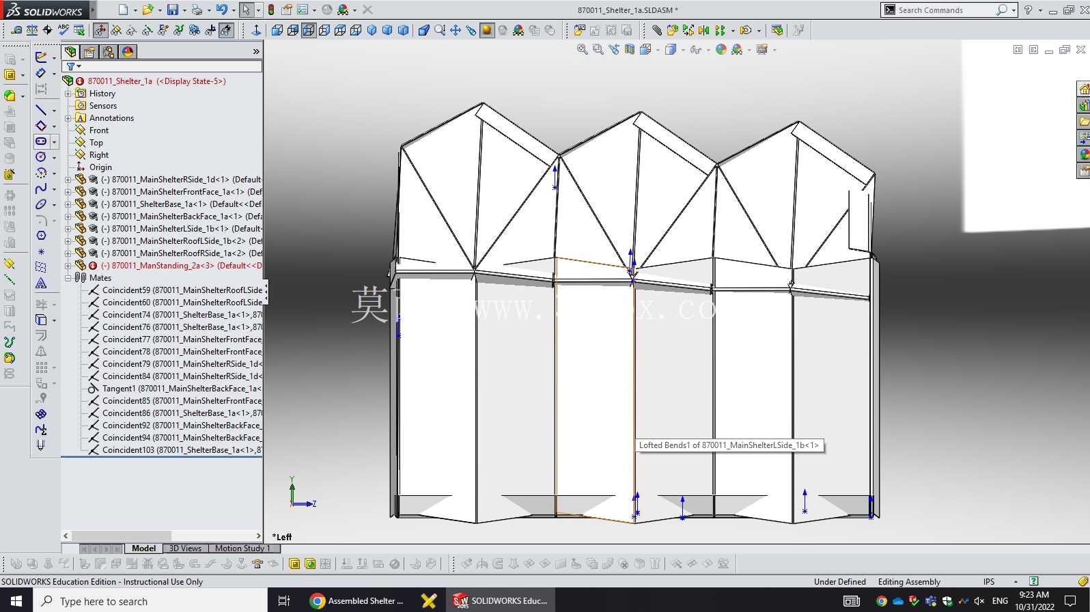Viewport: 1090px width, 612px height.
Task: Select the Spline sketch tool
Action: tap(41, 189)
